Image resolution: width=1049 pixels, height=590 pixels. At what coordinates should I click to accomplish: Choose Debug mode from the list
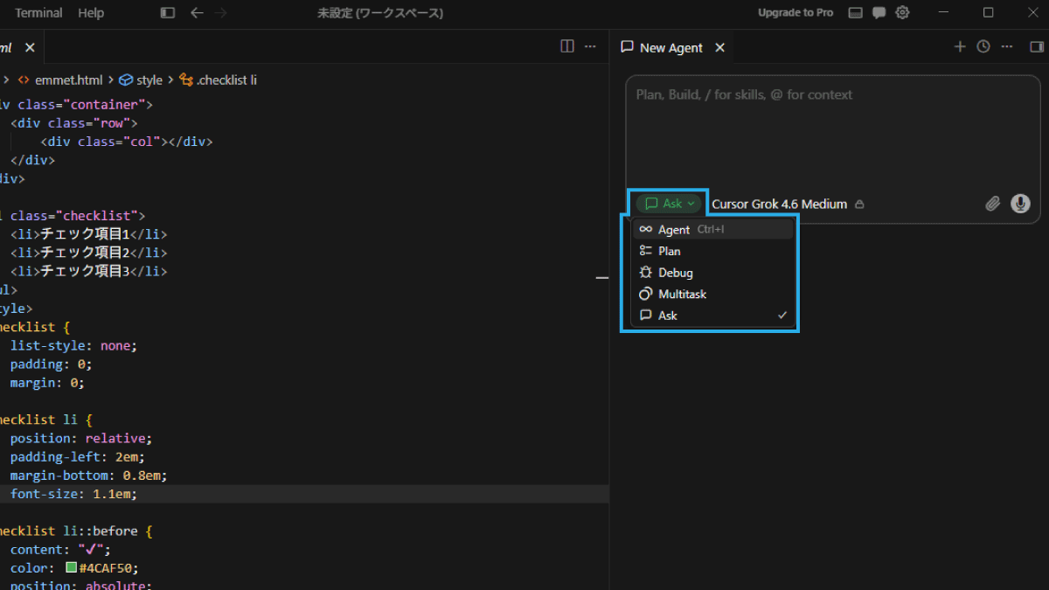712,273
